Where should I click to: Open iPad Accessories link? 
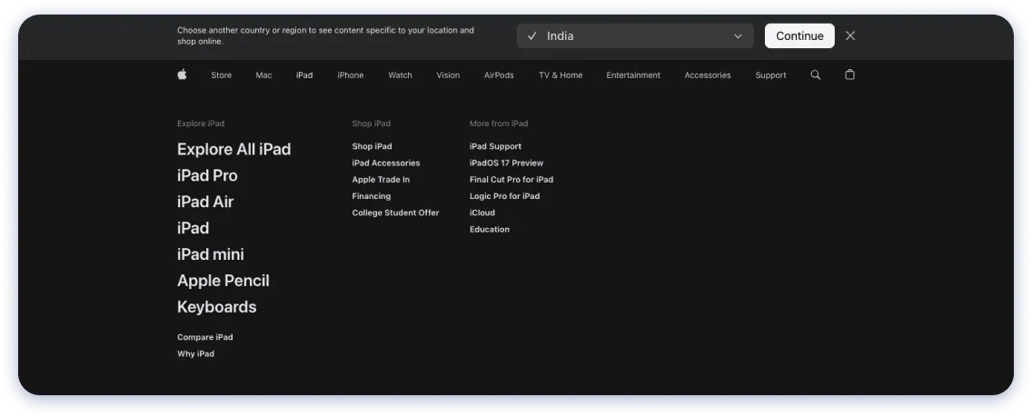tap(386, 163)
